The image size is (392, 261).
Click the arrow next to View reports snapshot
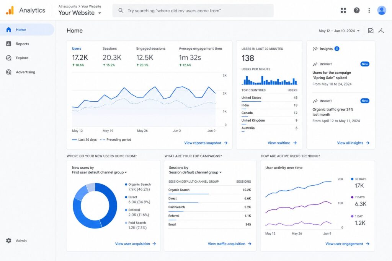pyautogui.click(x=226, y=143)
